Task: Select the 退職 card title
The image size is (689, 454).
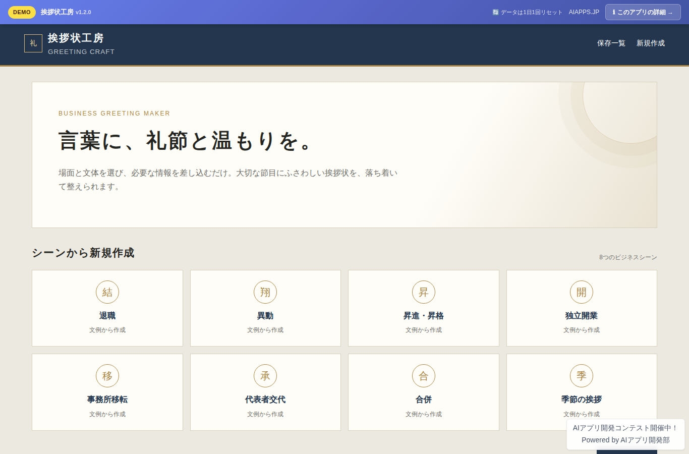Action: pos(107,316)
